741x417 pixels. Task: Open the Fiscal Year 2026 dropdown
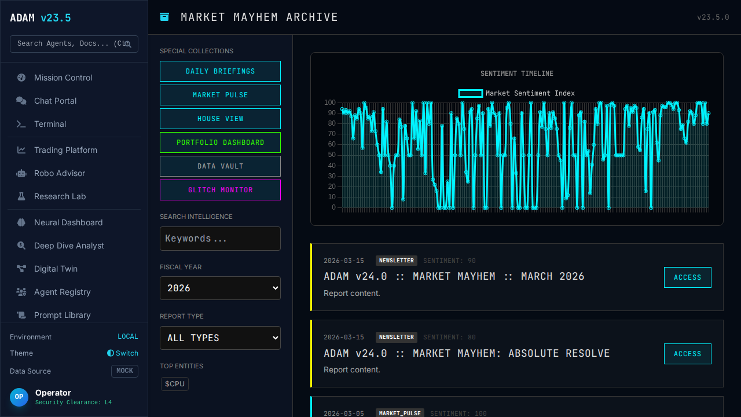(x=220, y=288)
